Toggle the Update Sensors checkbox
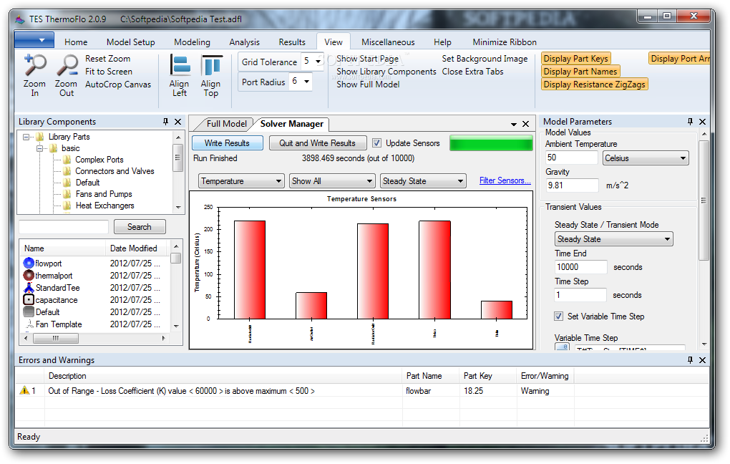 pos(376,143)
